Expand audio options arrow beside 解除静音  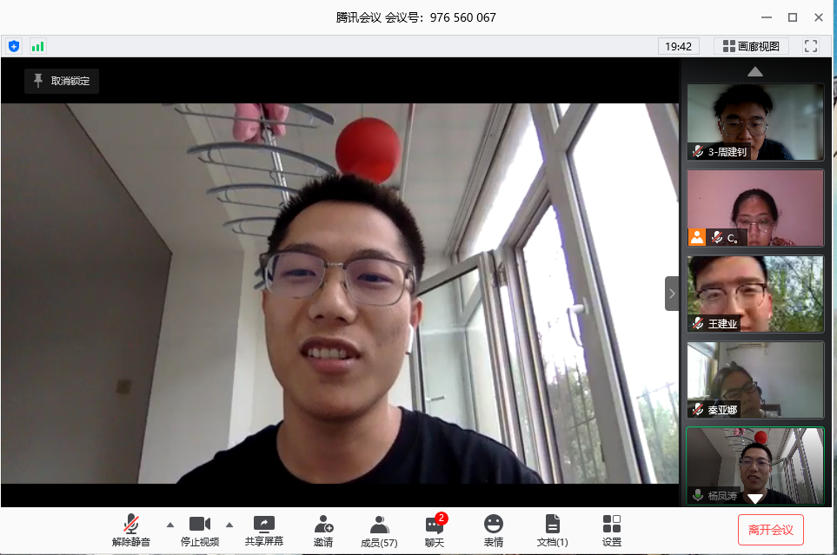coord(170,525)
